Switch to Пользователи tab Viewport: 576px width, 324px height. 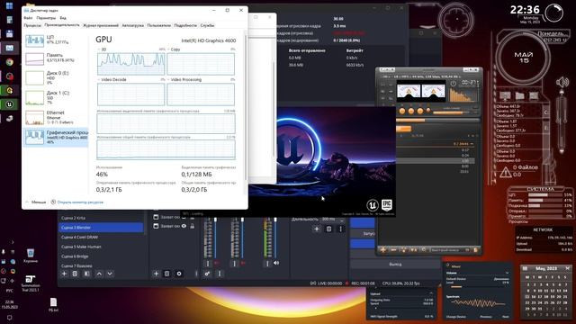click(x=158, y=25)
